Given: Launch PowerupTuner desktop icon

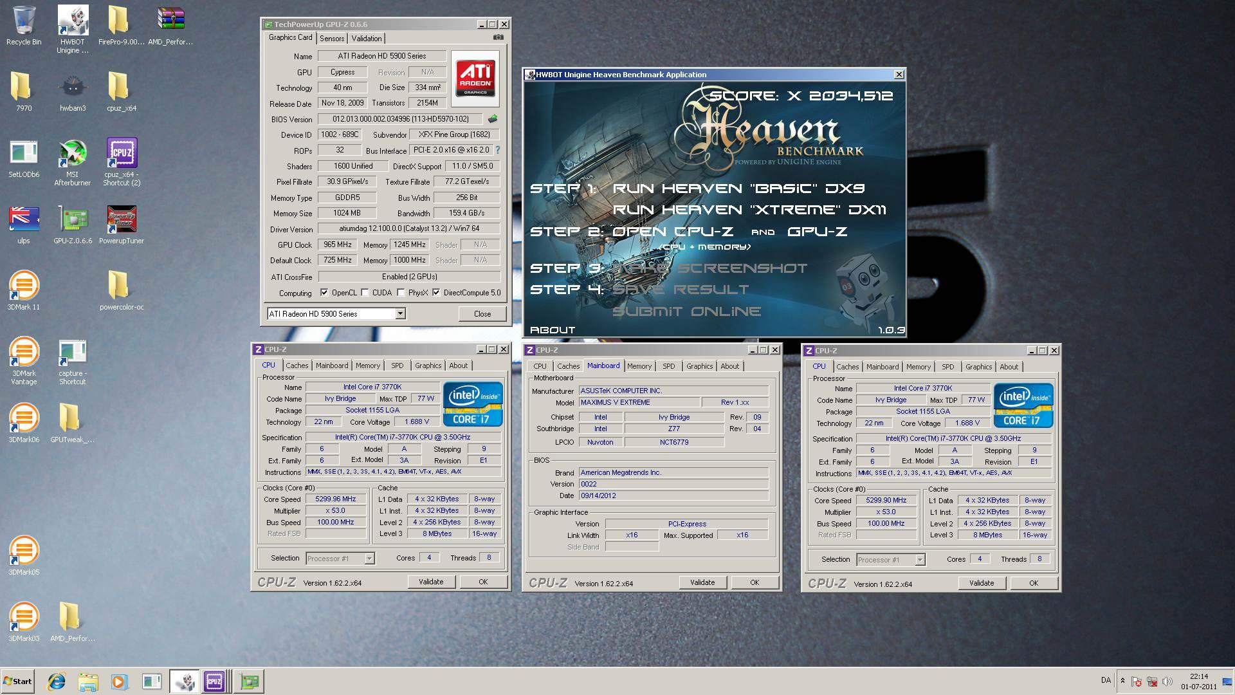Looking at the screenshot, I should click(x=122, y=225).
